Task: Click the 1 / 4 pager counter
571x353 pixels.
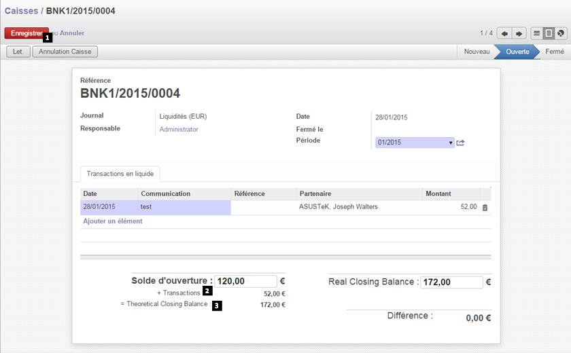Action: pyautogui.click(x=486, y=33)
